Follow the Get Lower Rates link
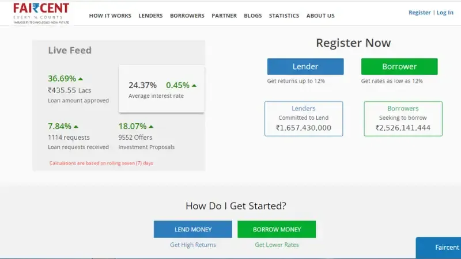Viewport: 461px width, 259px height. click(277, 245)
